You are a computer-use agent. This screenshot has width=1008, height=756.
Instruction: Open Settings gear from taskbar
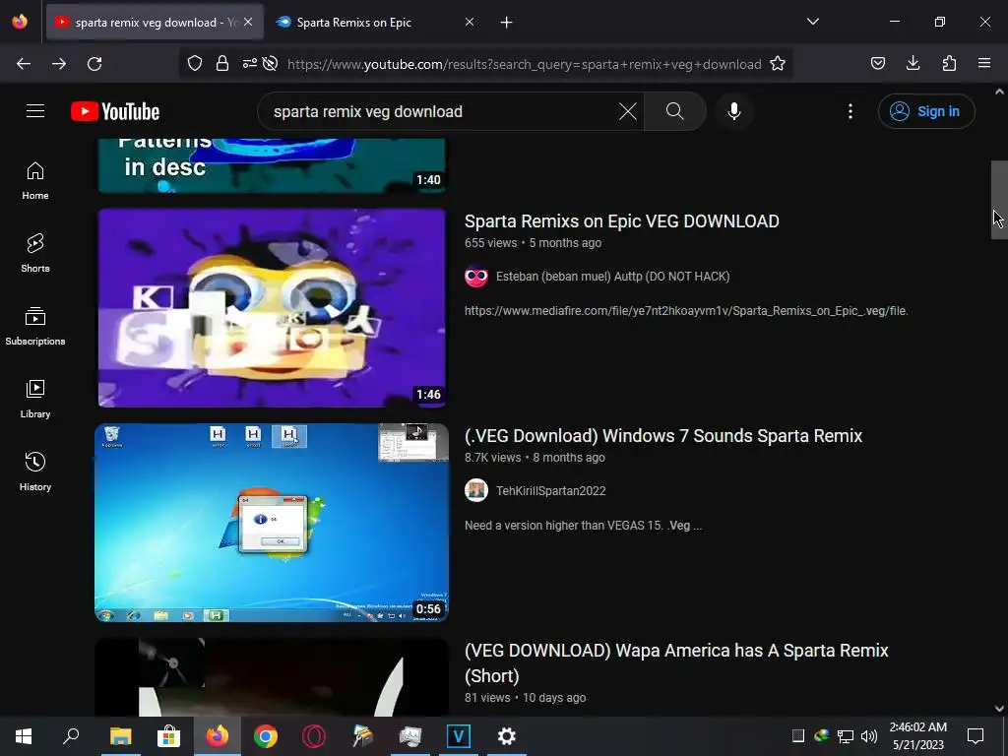click(x=507, y=736)
